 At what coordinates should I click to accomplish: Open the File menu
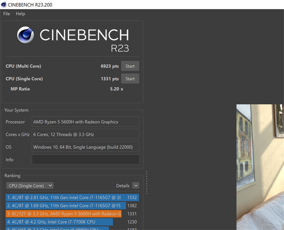(6, 14)
